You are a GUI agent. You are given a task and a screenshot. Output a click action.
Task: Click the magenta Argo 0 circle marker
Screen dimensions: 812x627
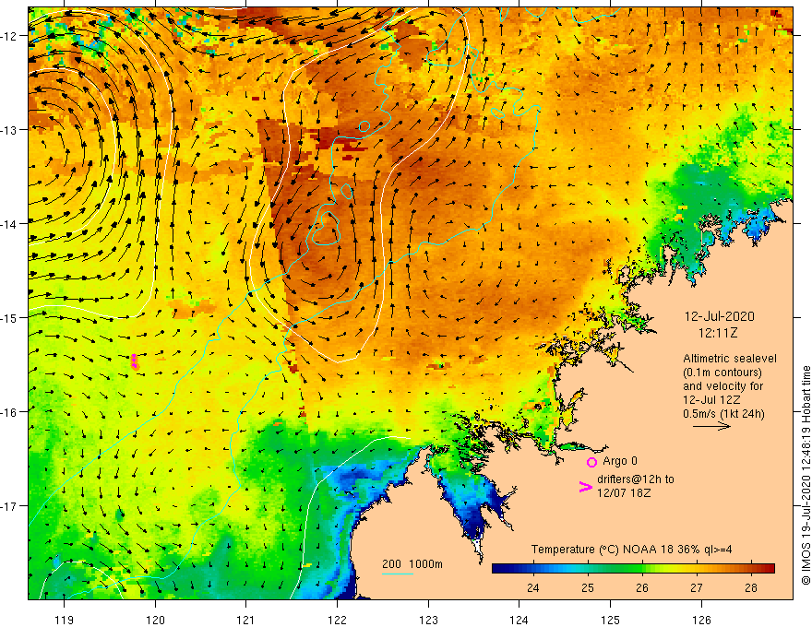point(591,462)
